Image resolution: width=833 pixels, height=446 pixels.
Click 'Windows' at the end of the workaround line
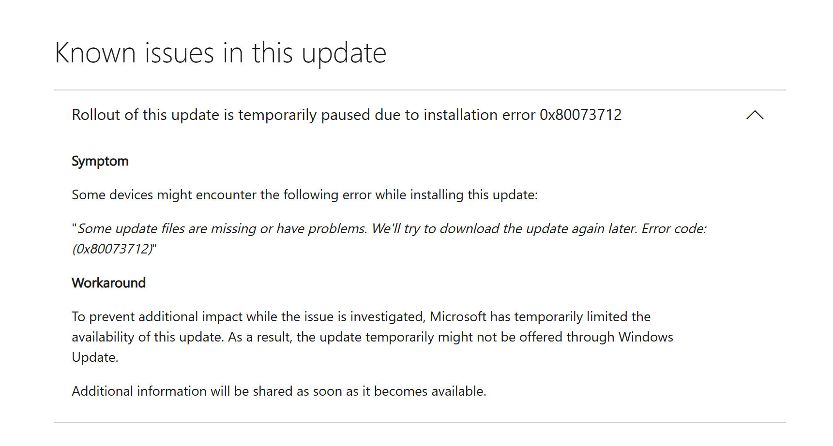(x=646, y=337)
